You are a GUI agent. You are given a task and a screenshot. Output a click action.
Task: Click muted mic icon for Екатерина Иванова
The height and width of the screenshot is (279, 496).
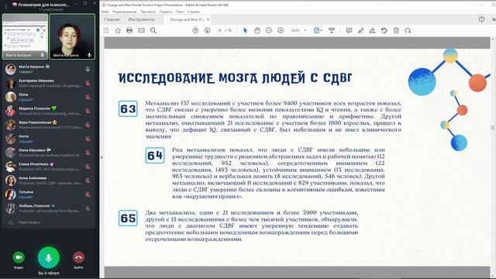[88, 83]
